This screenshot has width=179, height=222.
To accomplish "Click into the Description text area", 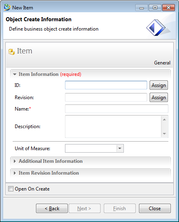I will click(113, 127).
